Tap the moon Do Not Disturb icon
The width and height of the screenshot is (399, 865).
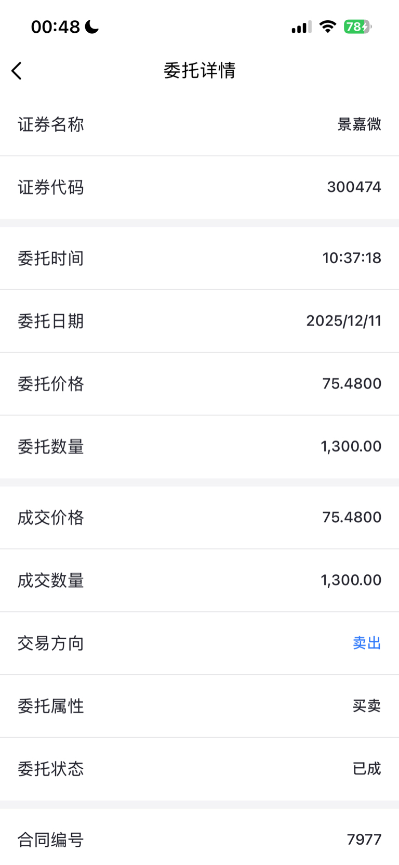point(92,27)
